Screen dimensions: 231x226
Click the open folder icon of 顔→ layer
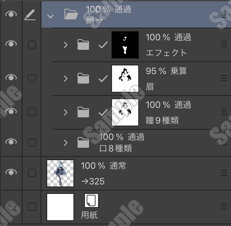pyautogui.click(x=71, y=14)
